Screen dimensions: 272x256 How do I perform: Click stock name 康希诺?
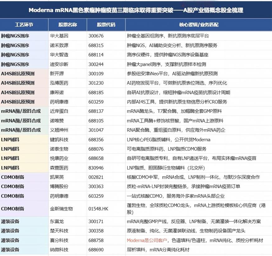click(x=57, y=93)
